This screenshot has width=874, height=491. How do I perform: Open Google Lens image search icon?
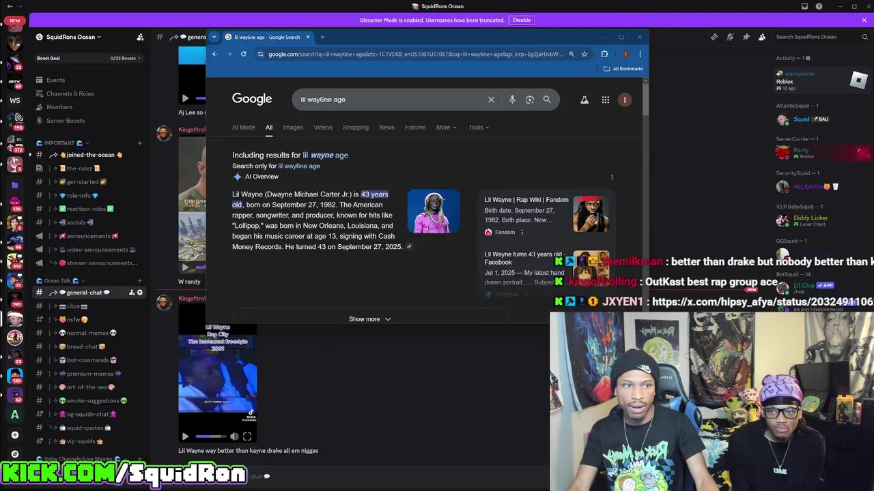[x=530, y=100]
